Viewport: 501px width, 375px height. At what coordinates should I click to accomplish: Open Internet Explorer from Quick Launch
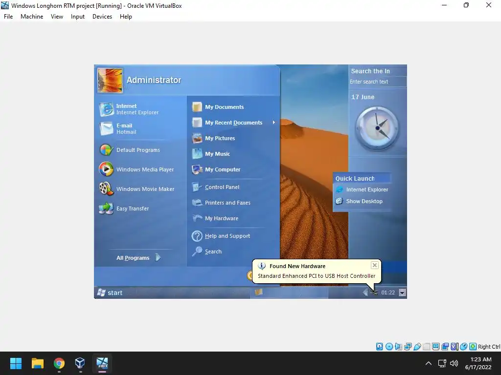click(362, 189)
